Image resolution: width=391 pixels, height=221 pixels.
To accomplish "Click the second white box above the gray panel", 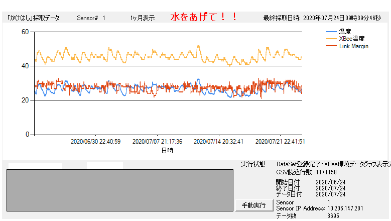I will (104, 165).
